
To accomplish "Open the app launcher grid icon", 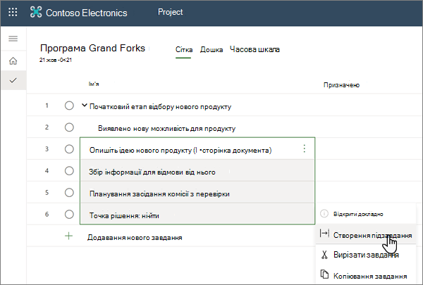I will 13,12.
